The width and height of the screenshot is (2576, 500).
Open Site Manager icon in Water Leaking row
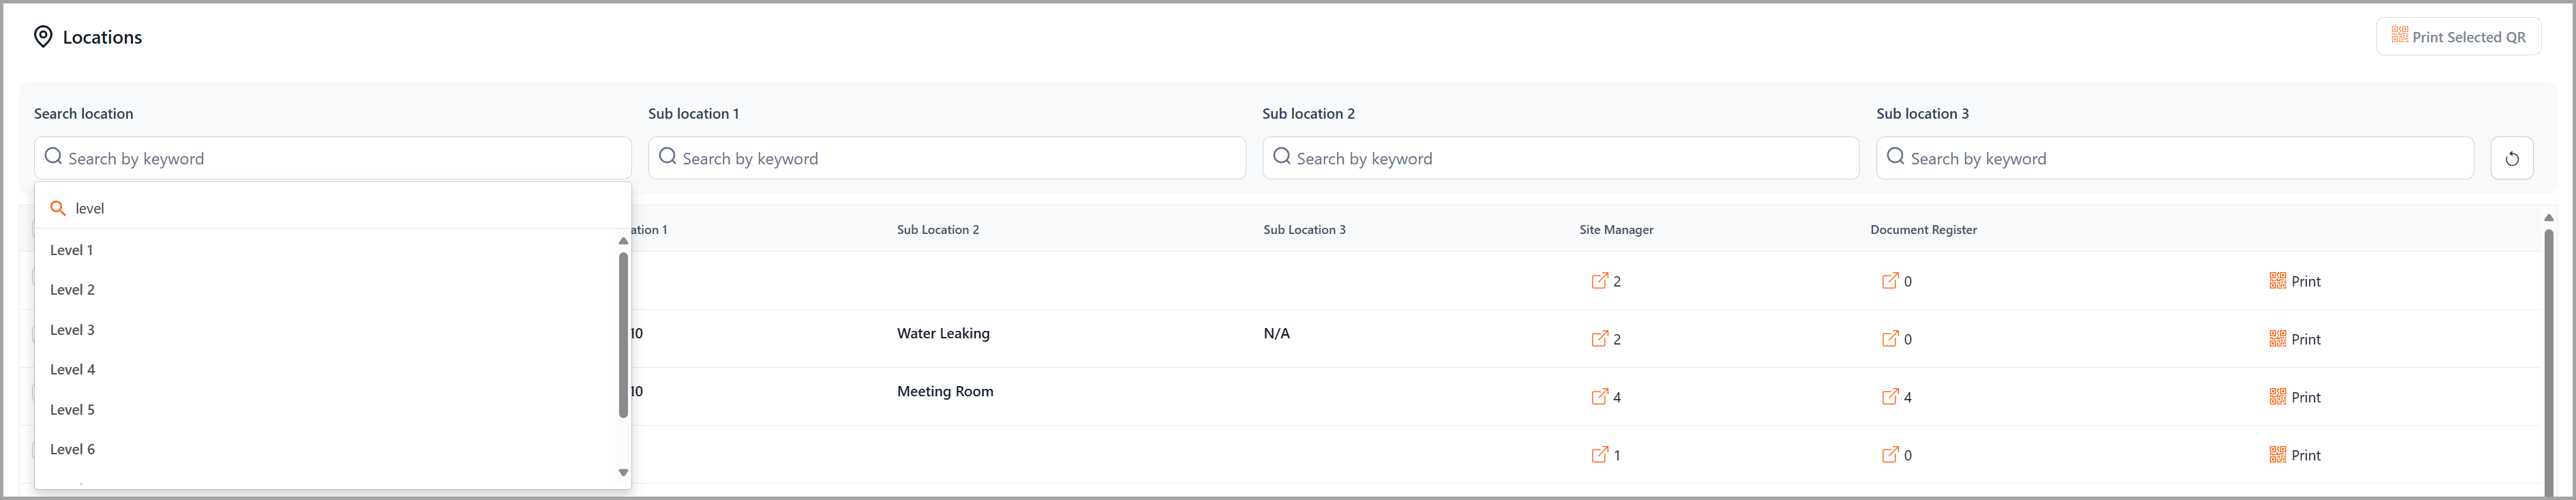(1599, 338)
